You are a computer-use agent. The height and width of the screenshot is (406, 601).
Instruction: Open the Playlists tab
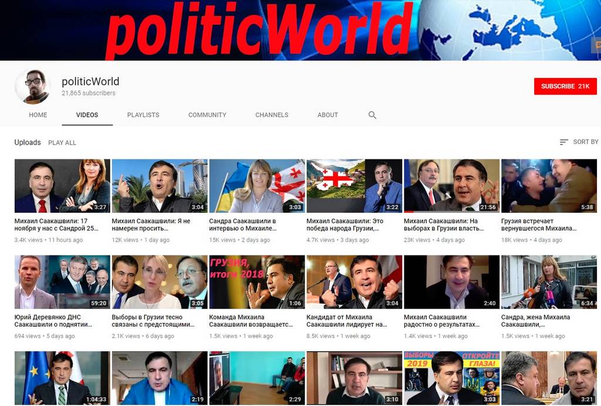click(x=143, y=115)
